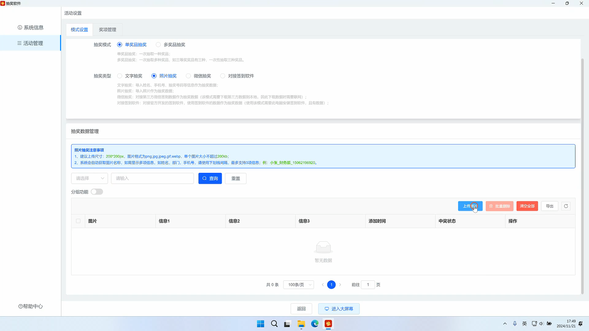Open 系统信息 sidebar item
This screenshot has height=331, width=589.
tap(31, 28)
